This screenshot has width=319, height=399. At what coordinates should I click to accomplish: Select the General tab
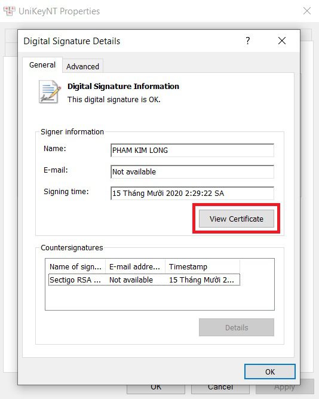(x=42, y=65)
